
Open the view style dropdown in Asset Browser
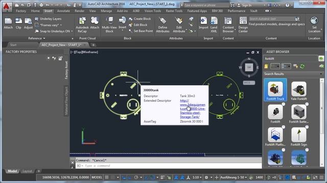286,67
